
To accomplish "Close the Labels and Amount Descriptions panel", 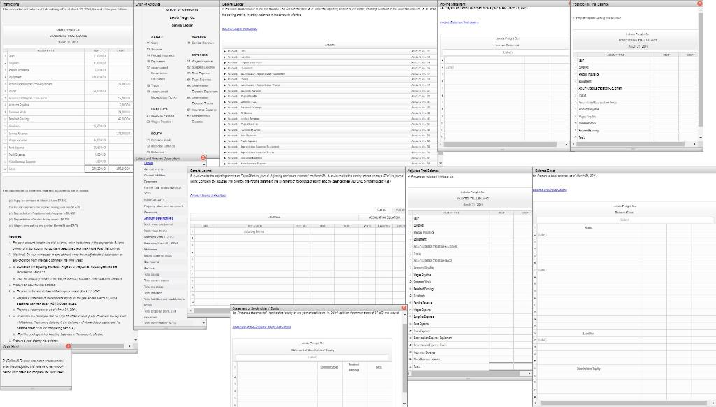I will click(203, 157).
